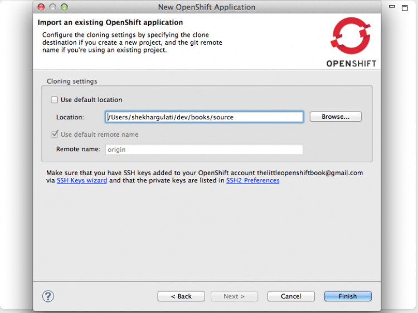The width and height of the screenshot is (418, 313).
Task: Close the dialog with the red button
Action: (42, 7)
